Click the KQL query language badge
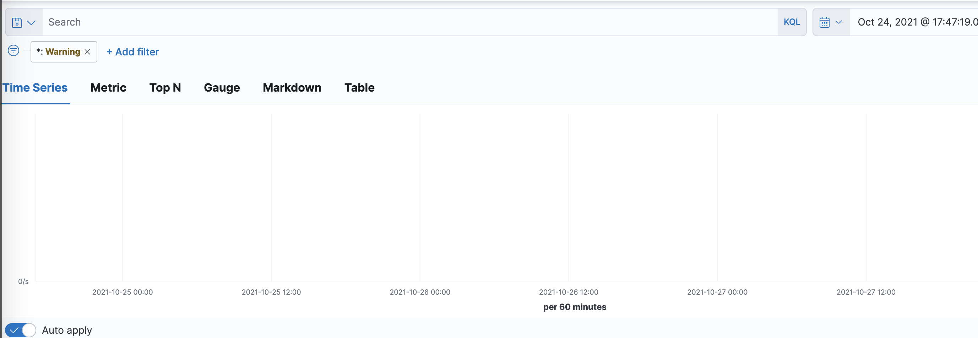This screenshot has height=338, width=978. [x=792, y=22]
